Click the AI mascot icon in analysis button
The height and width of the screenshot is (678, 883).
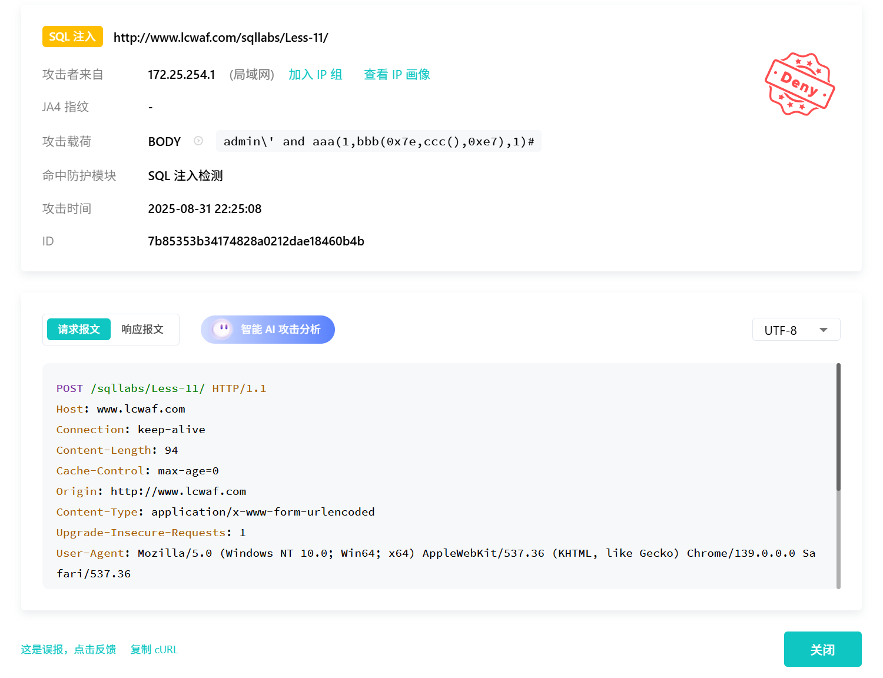223,329
